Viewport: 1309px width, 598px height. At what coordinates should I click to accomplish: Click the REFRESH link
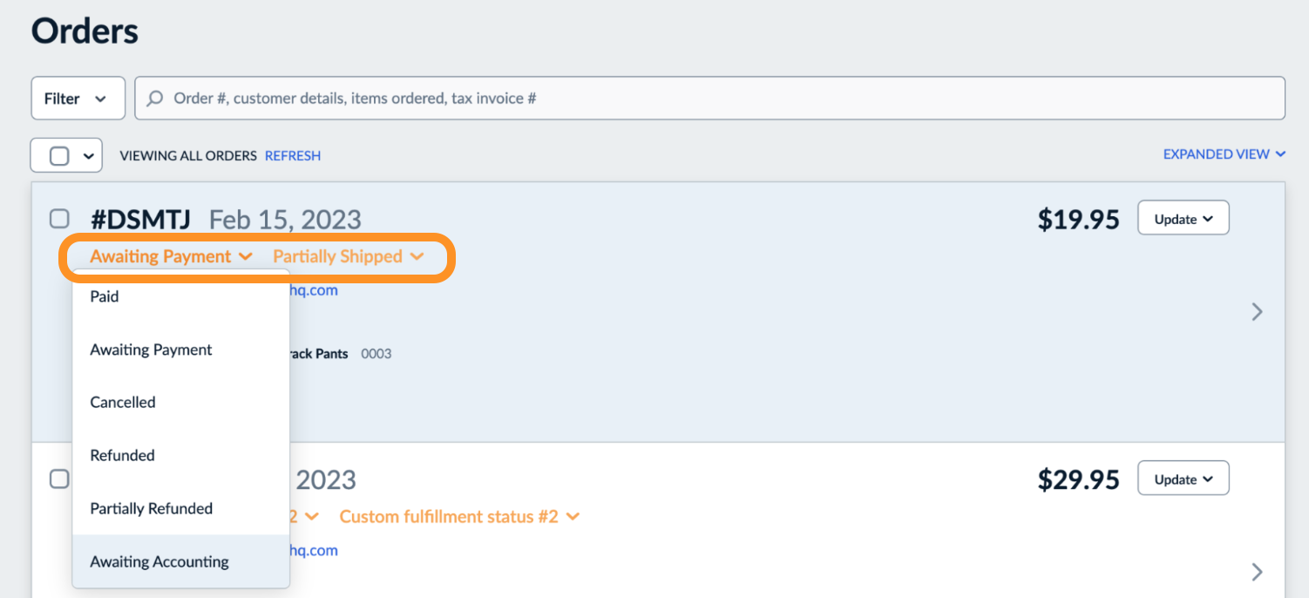tap(293, 156)
